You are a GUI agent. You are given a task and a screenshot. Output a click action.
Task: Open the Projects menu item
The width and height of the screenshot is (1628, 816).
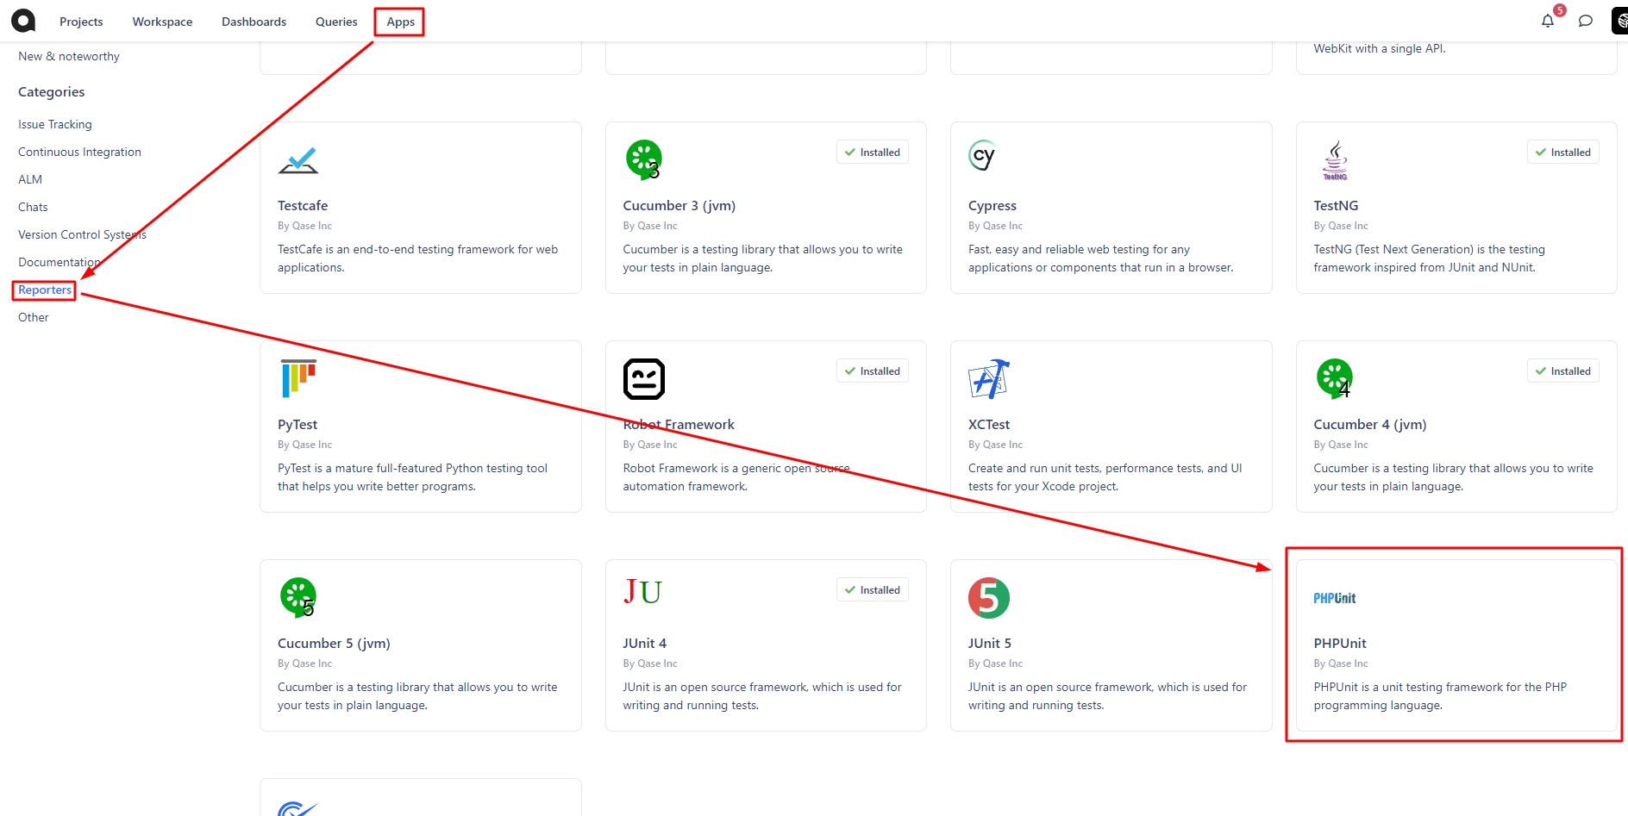(81, 22)
